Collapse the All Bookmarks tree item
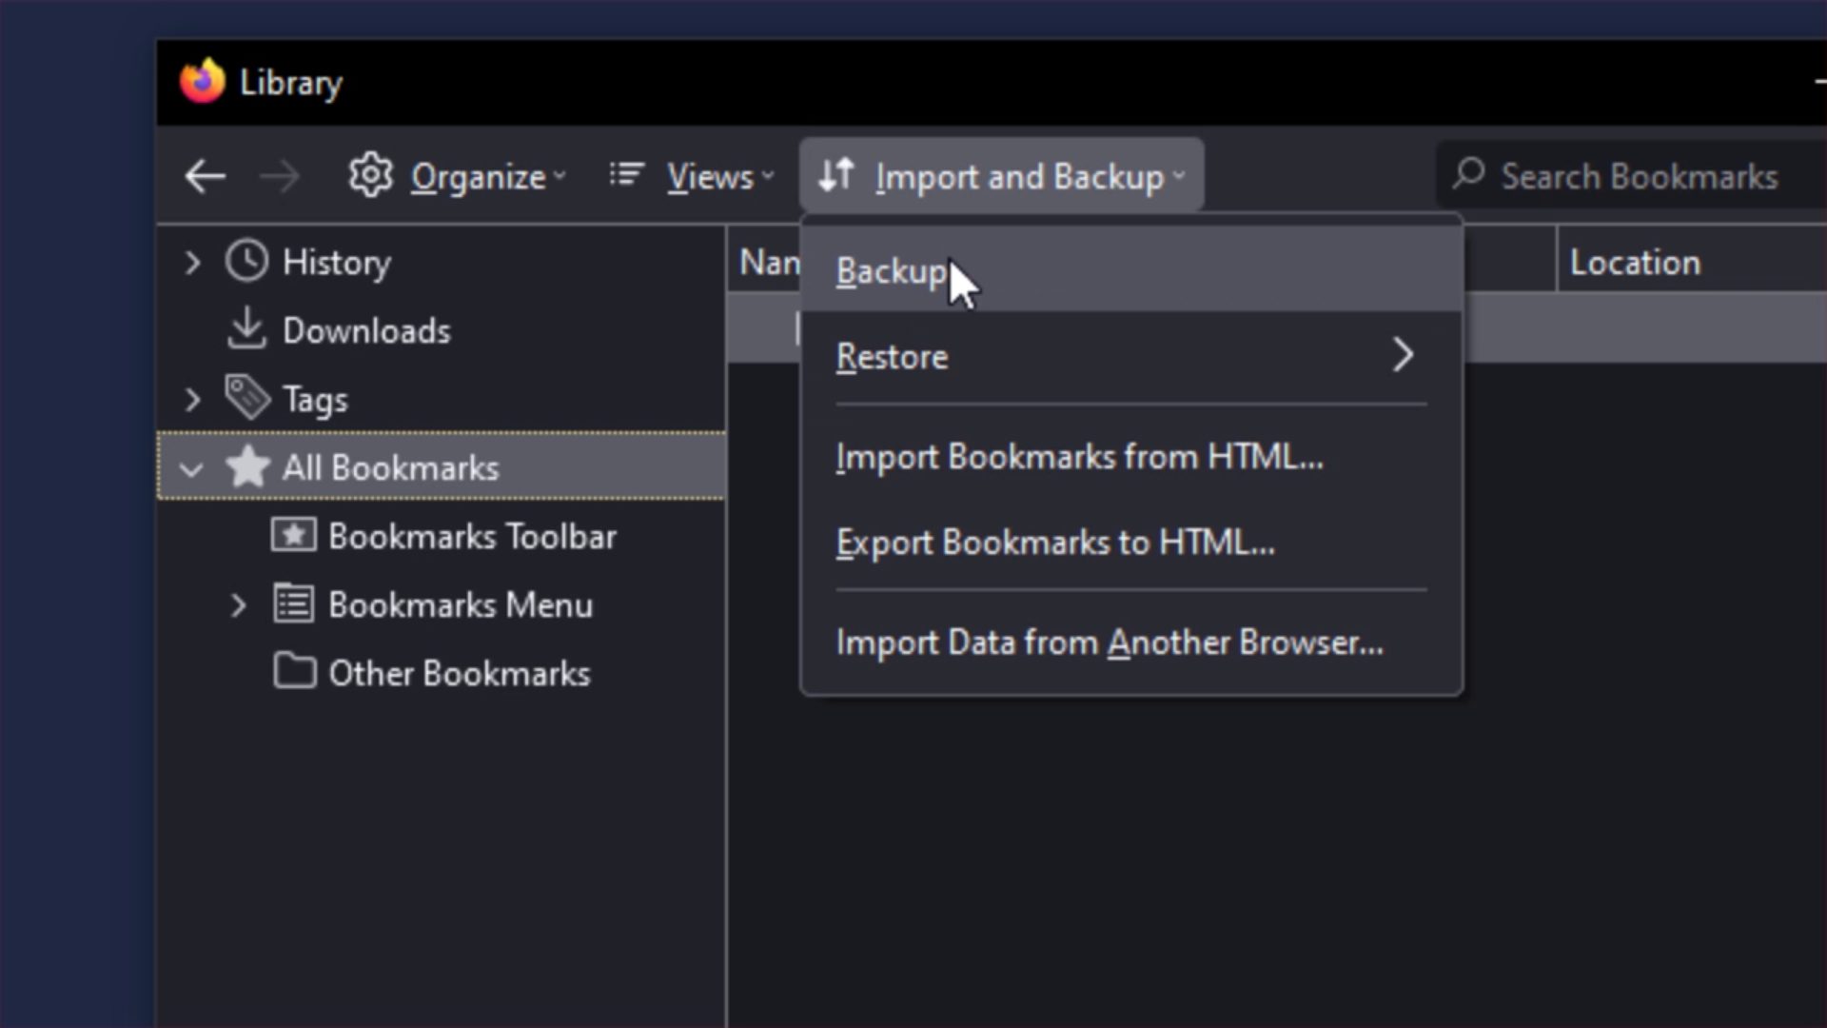The width and height of the screenshot is (1827, 1028). point(191,468)
